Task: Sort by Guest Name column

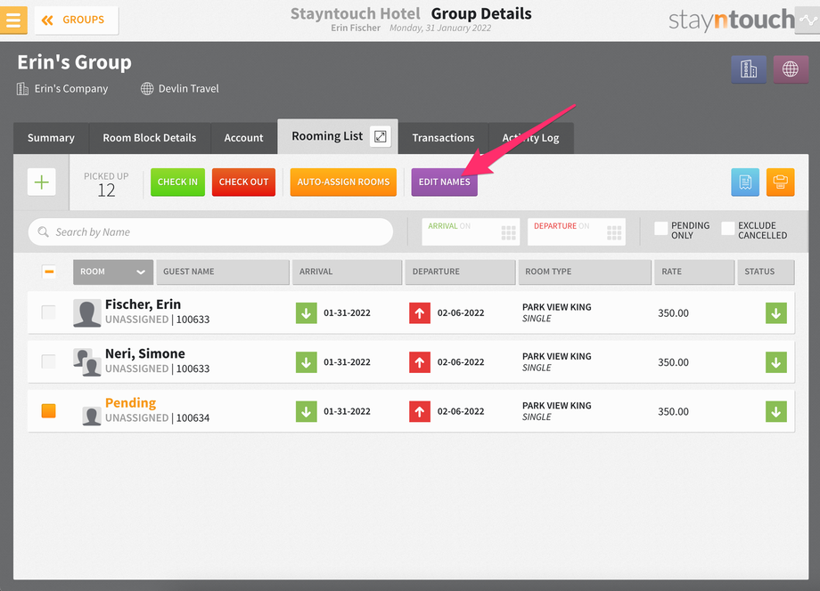Action: (223, 272)
